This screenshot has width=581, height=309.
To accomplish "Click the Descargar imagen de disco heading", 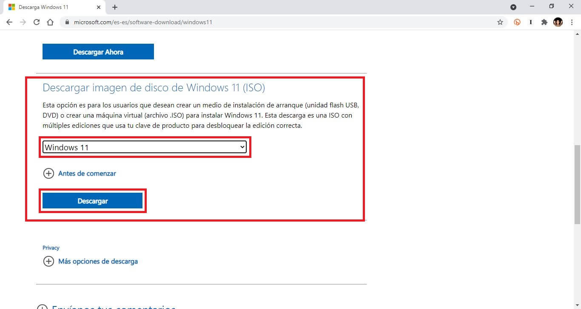I will click(154, 88).
